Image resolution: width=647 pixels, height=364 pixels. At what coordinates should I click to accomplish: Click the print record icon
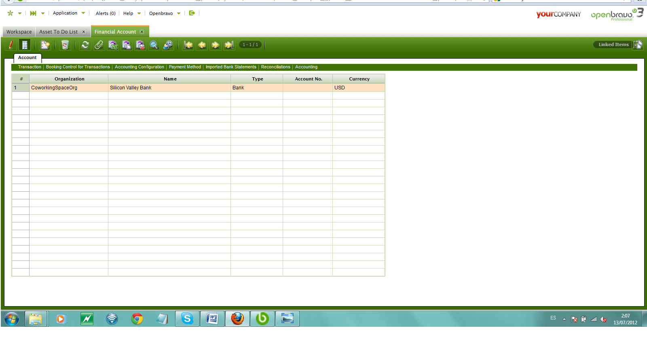click(x=127, y=45)
